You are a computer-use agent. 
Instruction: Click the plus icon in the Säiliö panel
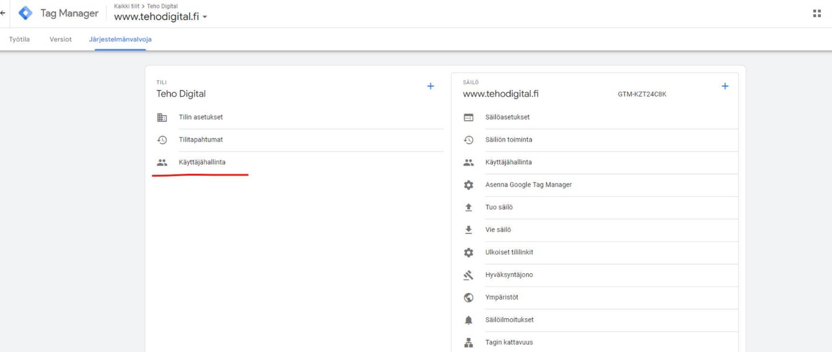[725, 86]
